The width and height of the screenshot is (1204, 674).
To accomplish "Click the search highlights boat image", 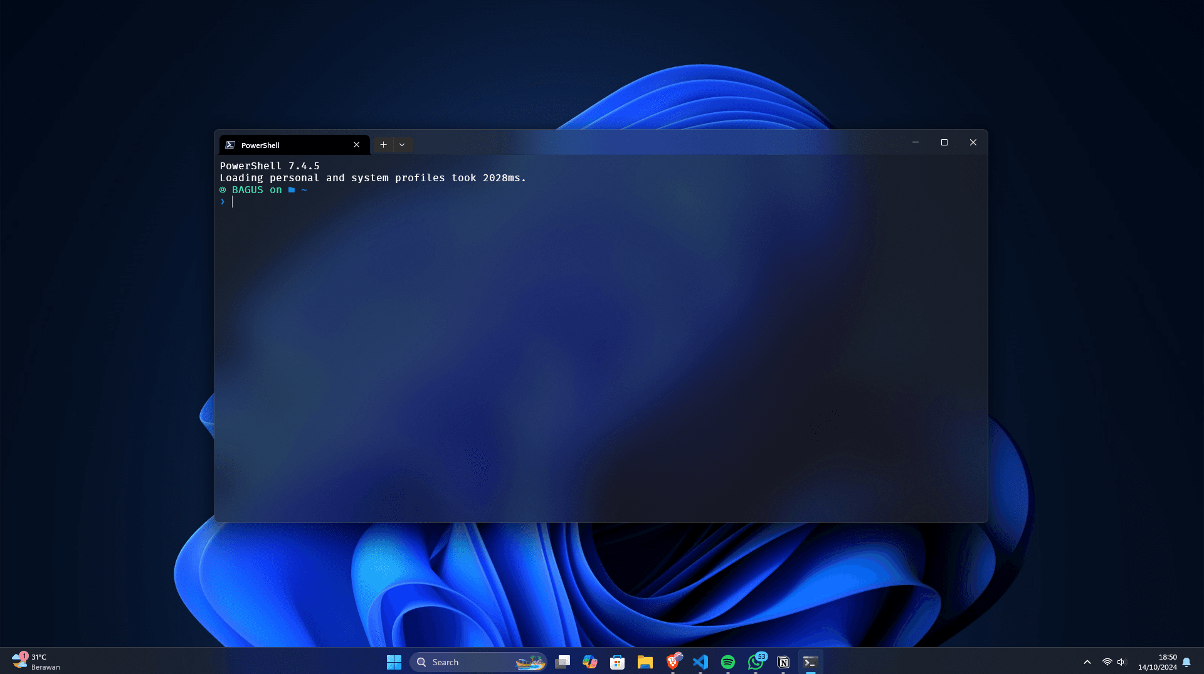I will (x=530, y=662).
